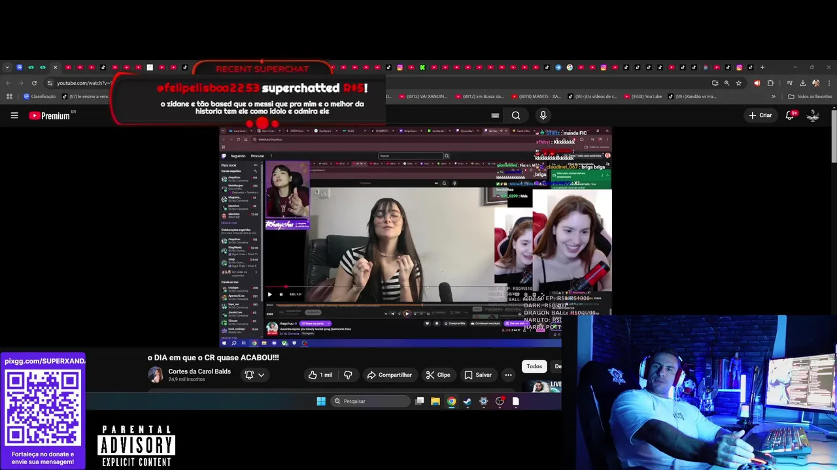Open the tab search dropdown arrow
The width and height of the screenshot is (837, 470).
tap(7, 67)
